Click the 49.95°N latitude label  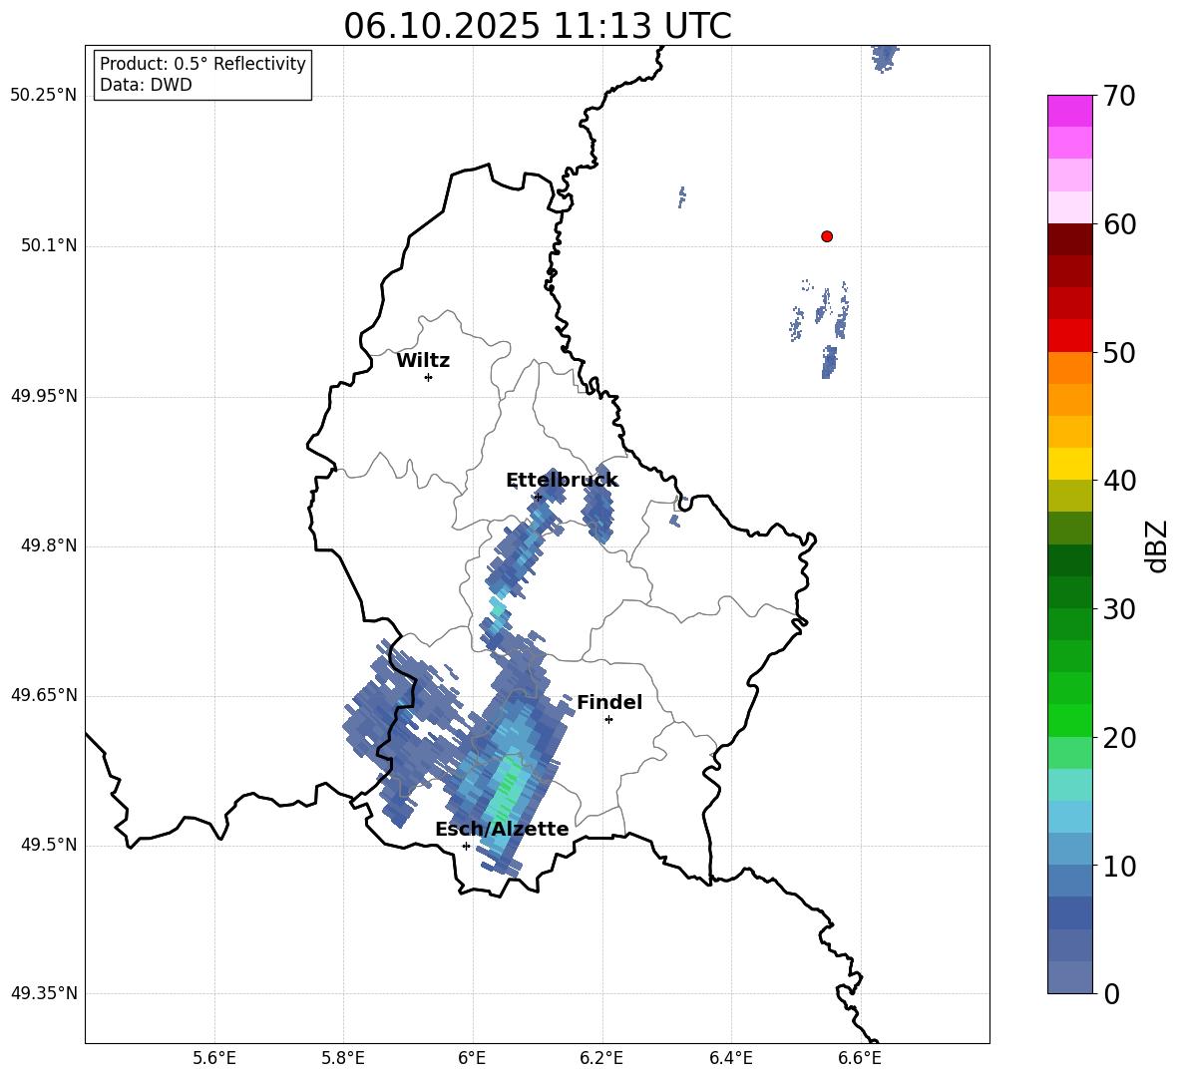tap(44, 396)
